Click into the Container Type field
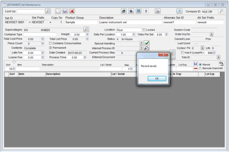Screen dimensions: 229x153 click(40, 34)
